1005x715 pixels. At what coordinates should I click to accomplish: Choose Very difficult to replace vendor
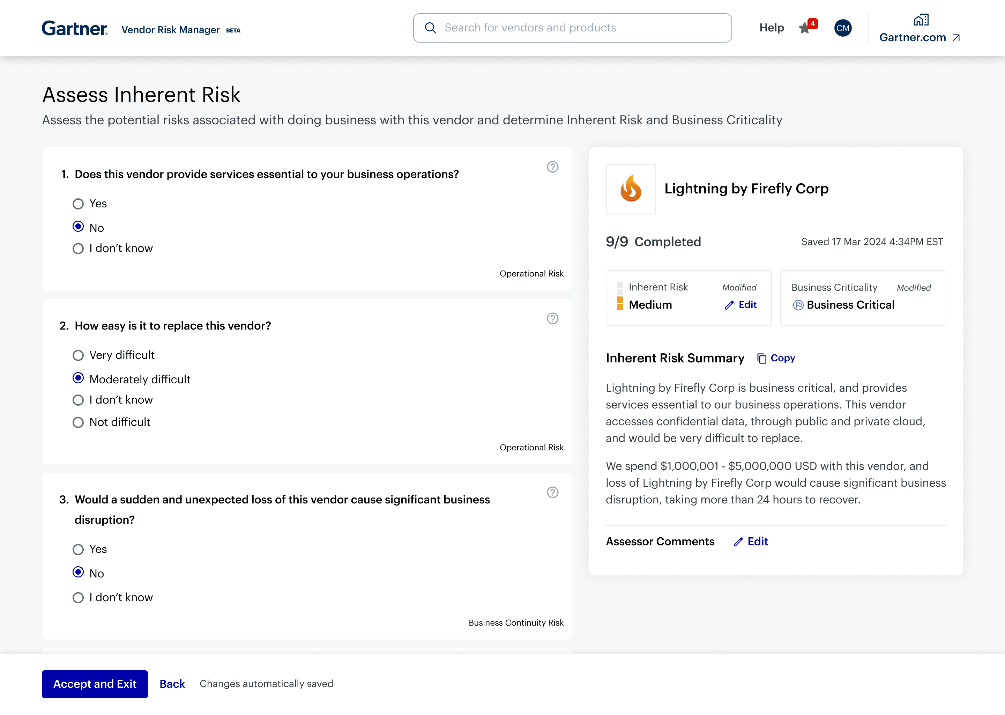78,355
